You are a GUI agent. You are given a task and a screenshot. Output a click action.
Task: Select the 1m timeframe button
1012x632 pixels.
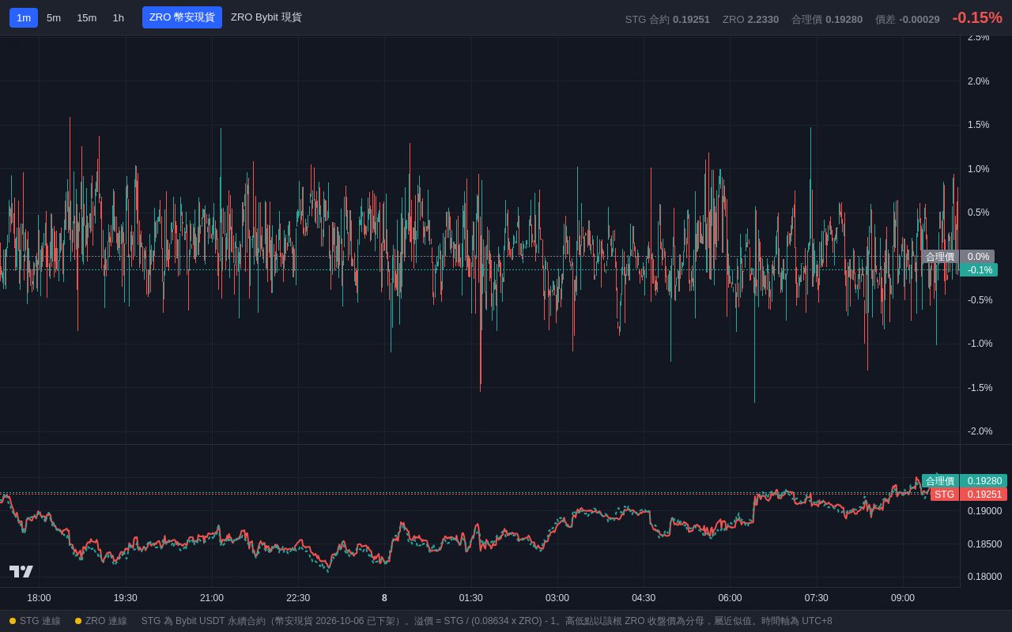pos(24,17)
